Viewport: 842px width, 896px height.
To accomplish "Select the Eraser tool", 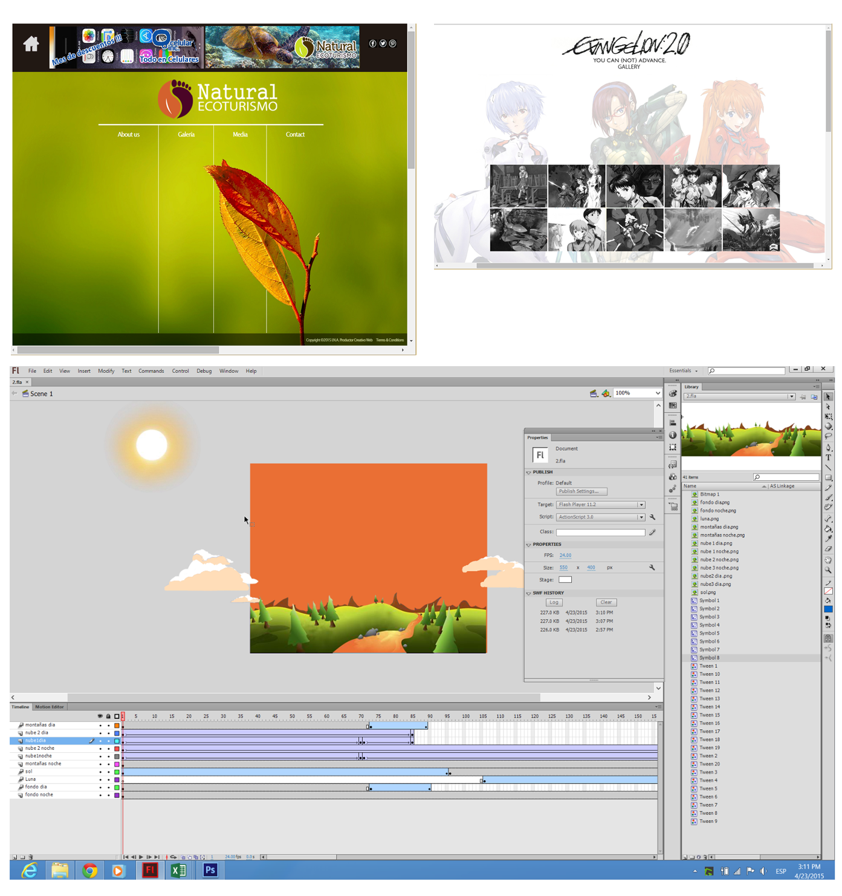I will click(828, 549).
